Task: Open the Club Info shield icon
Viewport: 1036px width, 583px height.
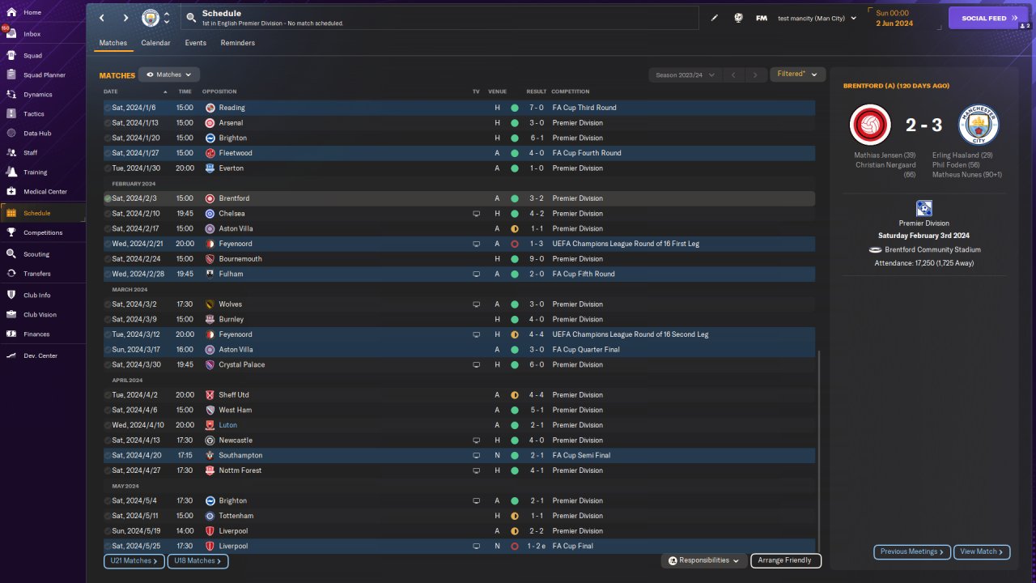Action: click(11, 295)
